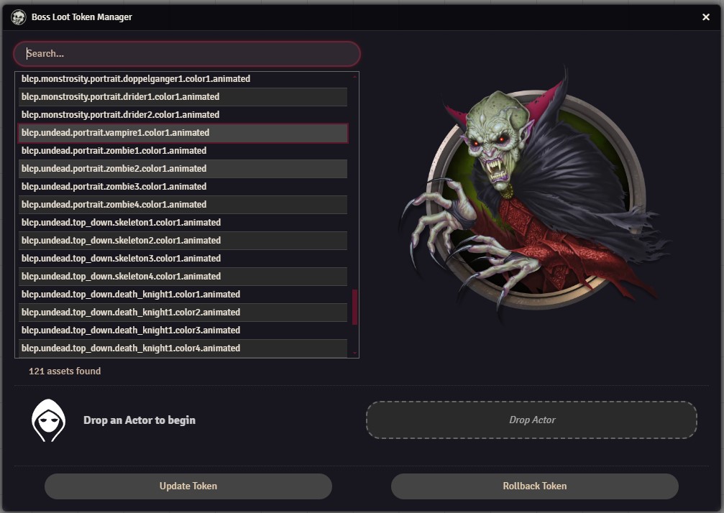Select death_knight1.color1.animated asset
The height and width of the screenshot is (513, 724).
click(x=183, y=295)
